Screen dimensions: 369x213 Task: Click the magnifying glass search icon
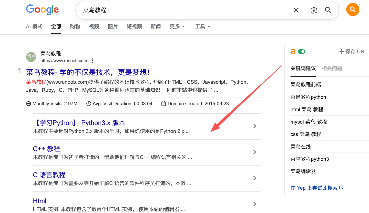coord(328,10)
